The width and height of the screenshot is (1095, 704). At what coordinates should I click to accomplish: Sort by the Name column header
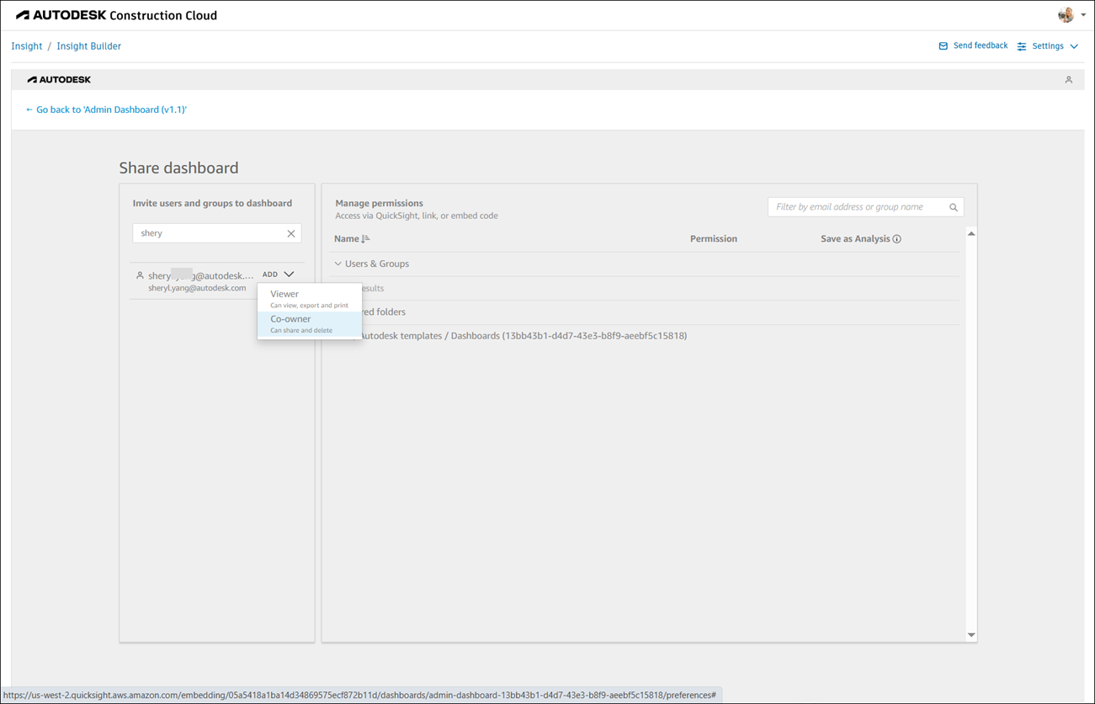(347, 239)
